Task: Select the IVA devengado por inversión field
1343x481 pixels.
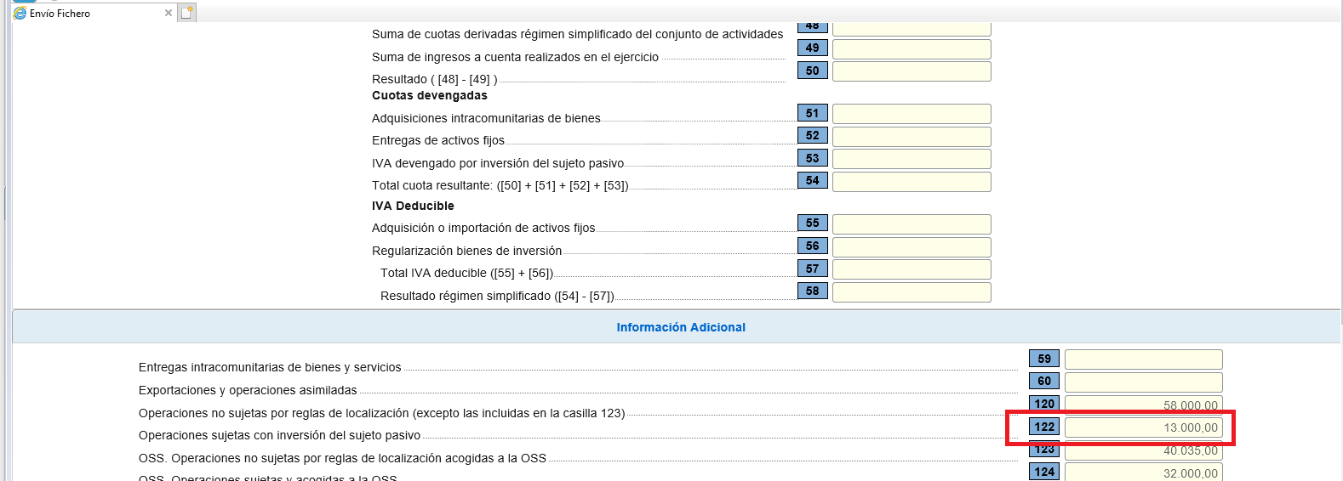Action: [x=912, y=159]
